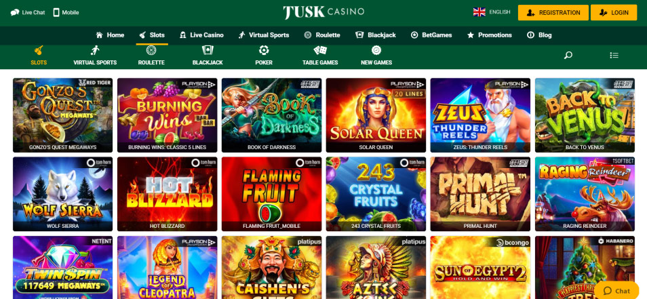This screenshot has width=647, height=299.
Task: Navigate to the Blog menu item
Action: click(539, 35)
